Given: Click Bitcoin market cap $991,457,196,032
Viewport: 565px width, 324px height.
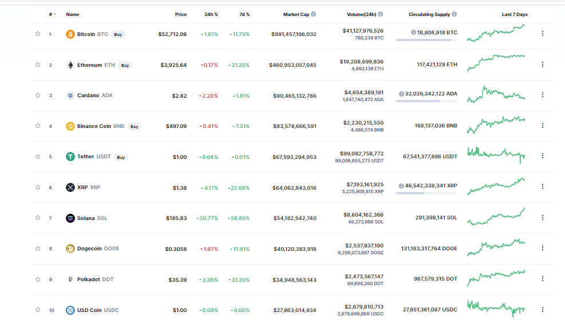Looking at the screenshot, I should [294, 34].
